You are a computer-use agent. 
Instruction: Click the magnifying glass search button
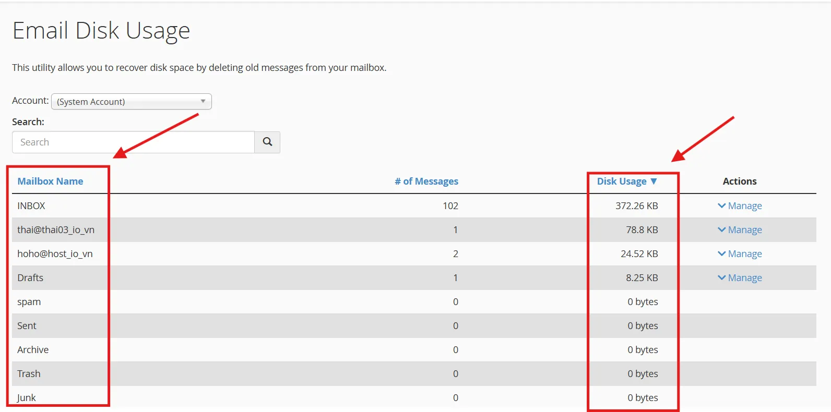pyautogui.click(x=267, y=142)
